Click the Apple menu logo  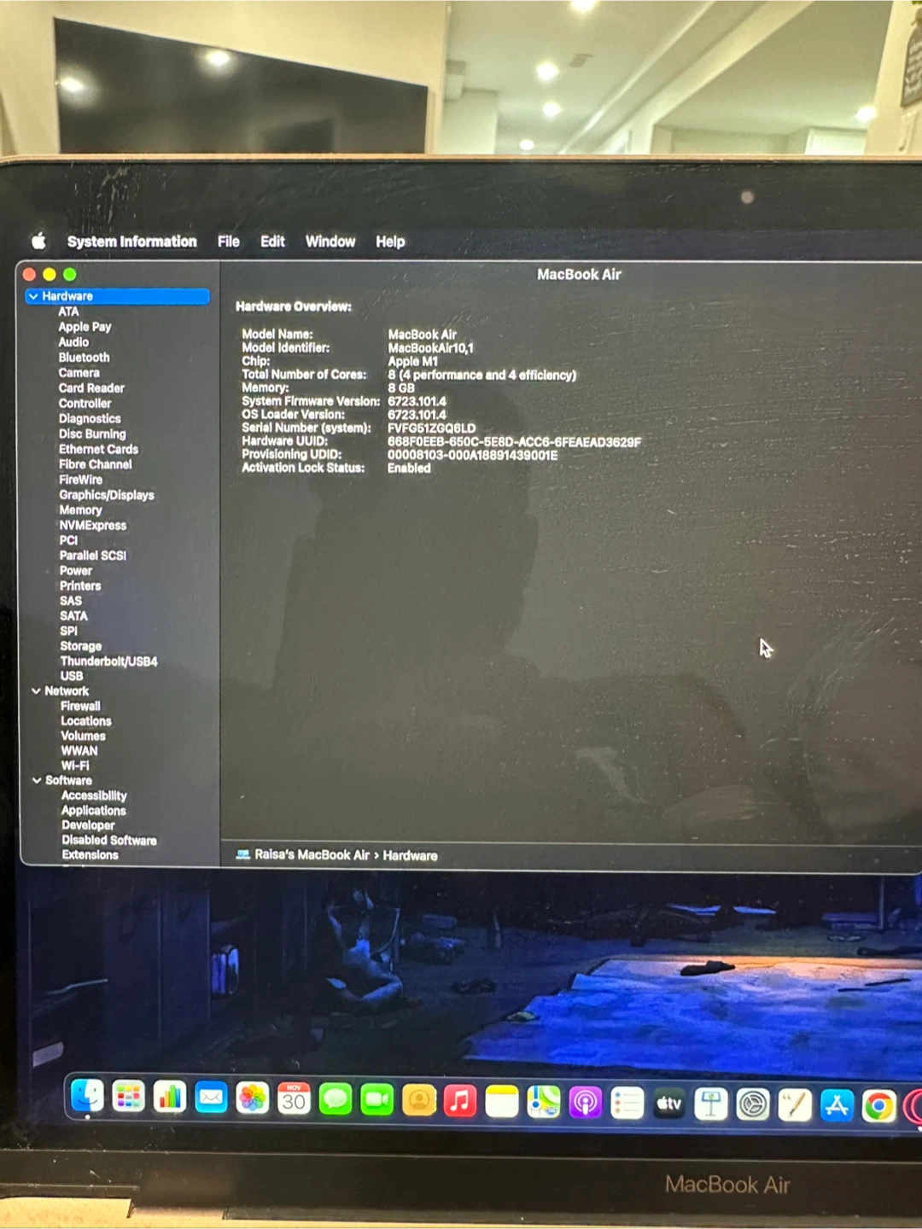[x=38, y=242]
